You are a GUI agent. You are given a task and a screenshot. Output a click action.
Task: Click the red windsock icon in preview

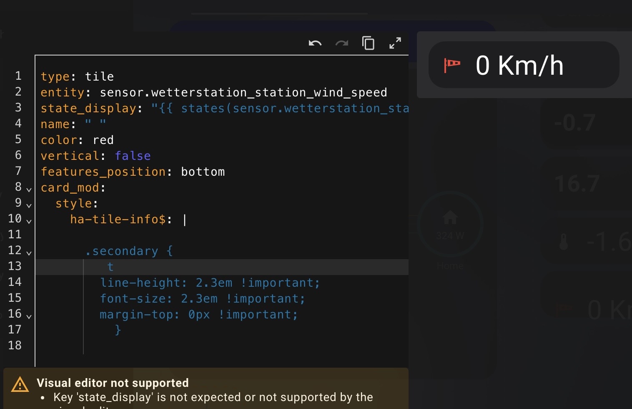click(x=452, y=65)
